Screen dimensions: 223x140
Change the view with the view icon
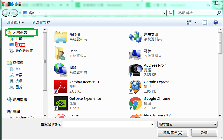click(x=189, y=22)
